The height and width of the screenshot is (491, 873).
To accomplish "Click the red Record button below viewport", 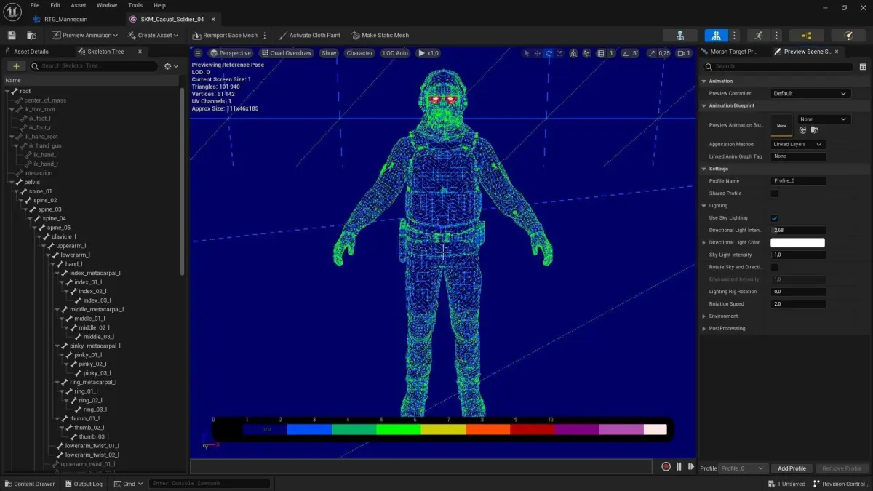I will pyautogui.click(x=666, y=467).
